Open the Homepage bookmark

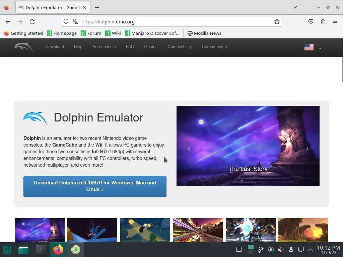click(62, 33)
